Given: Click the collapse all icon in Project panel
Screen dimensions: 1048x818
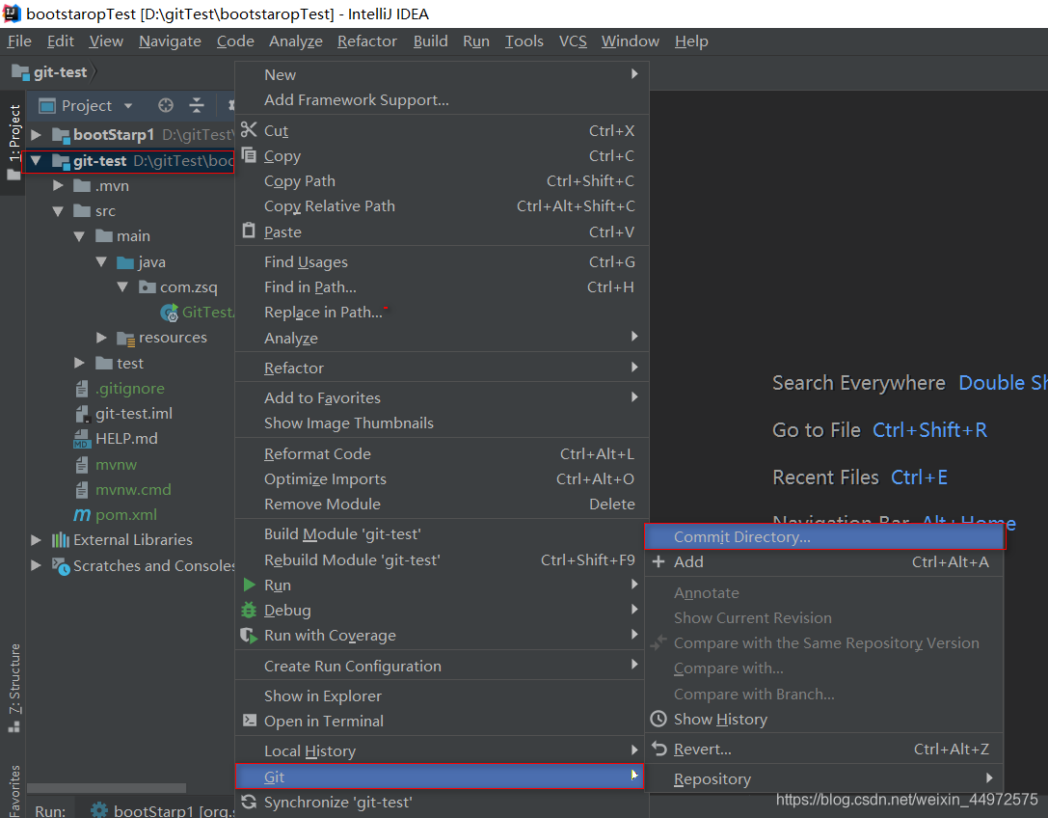Looking at the screenshot, I should pos(197,106).
